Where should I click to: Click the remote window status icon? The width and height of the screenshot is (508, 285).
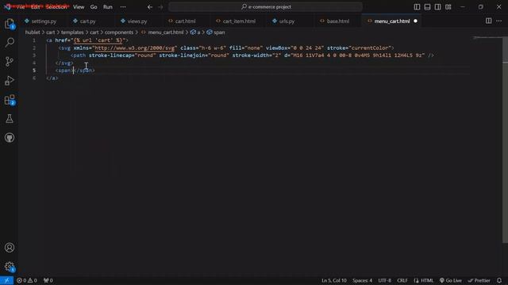(x=6, y=280)
